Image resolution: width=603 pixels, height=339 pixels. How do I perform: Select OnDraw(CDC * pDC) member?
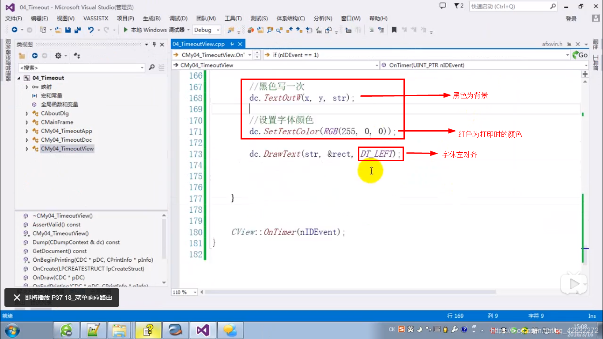point(58,277)
